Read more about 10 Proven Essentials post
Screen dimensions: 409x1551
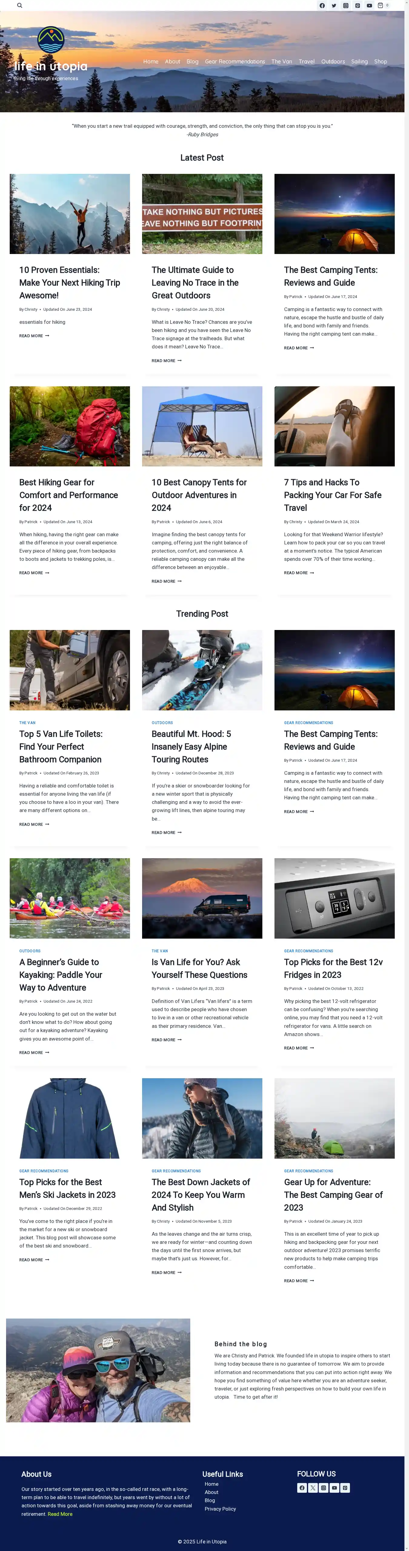[x=34, y=336]
